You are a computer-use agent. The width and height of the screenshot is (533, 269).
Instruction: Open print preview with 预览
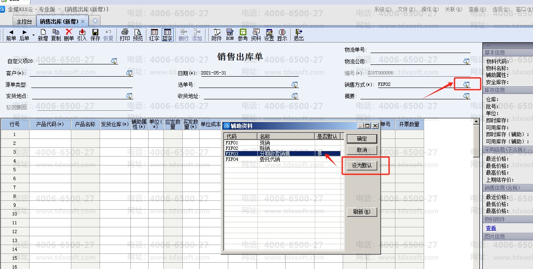138,35
